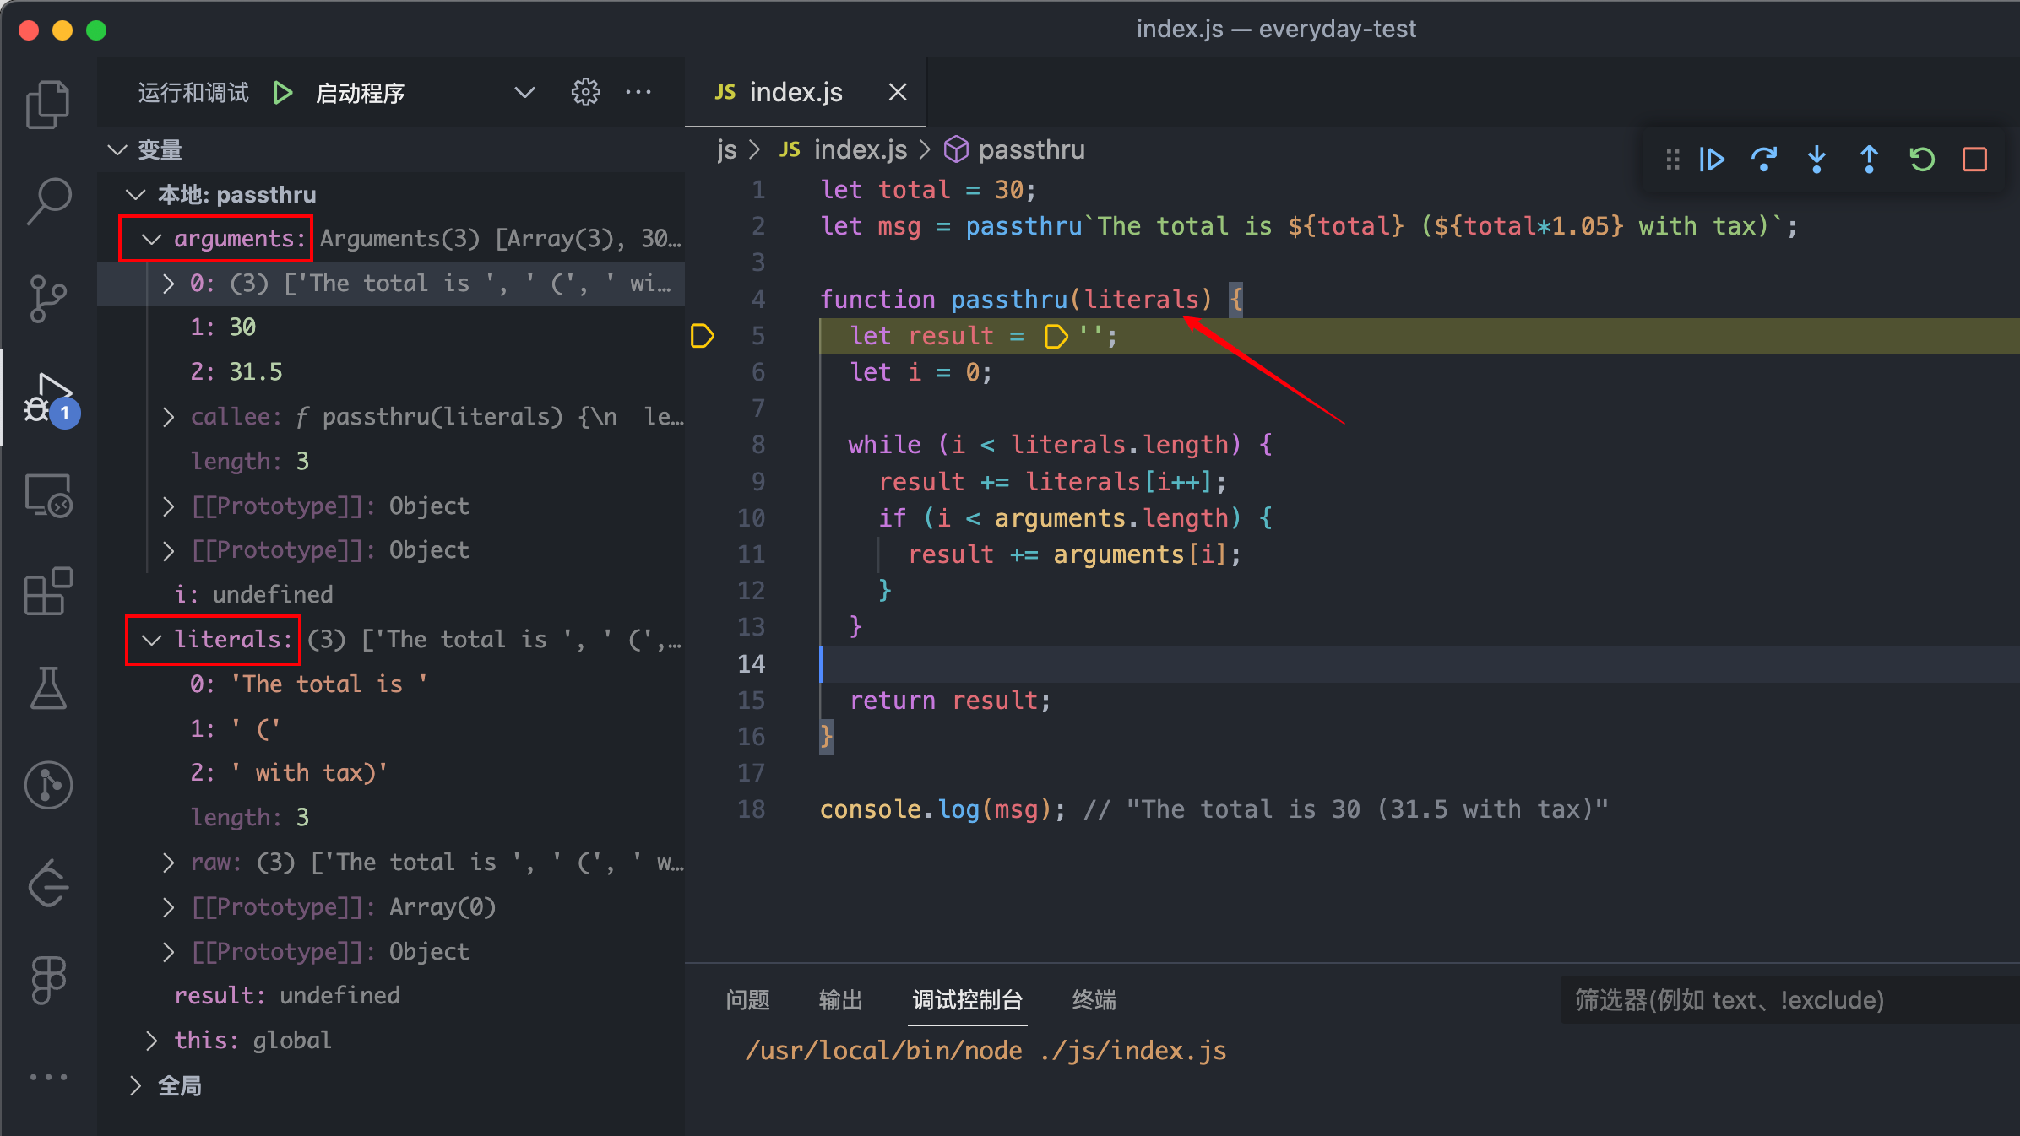The height and width of the screenshot is (1136, 2020).
Task: Expand the 全局 global scope
Action: [x=135, y=1085]
